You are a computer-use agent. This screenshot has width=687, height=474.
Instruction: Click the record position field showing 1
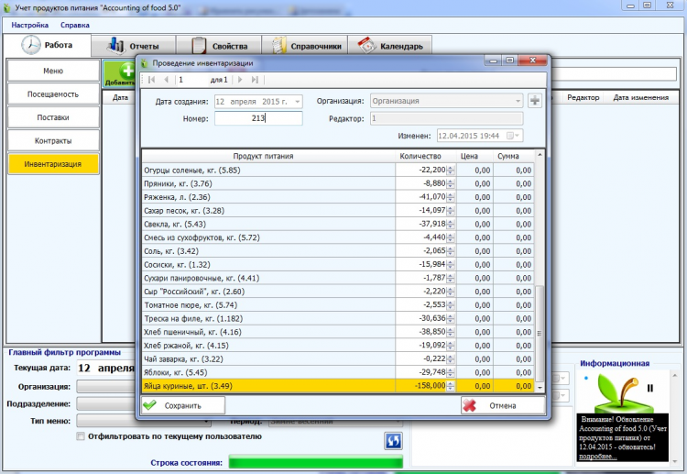[x=191, y=80]
